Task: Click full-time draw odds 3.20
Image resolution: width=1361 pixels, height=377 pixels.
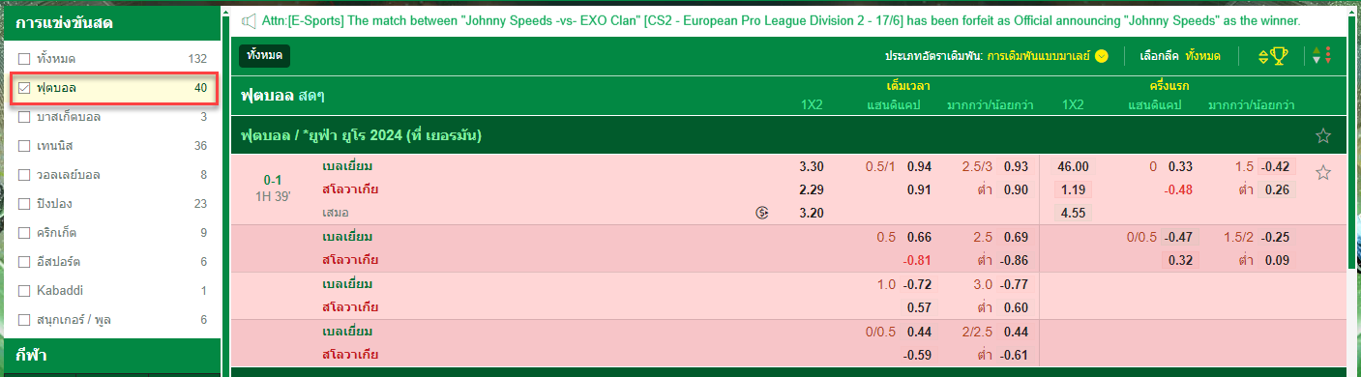Action: 812,213
